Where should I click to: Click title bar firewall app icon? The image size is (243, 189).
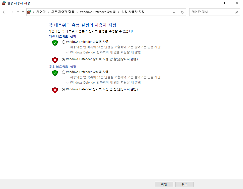coord(4,3)
